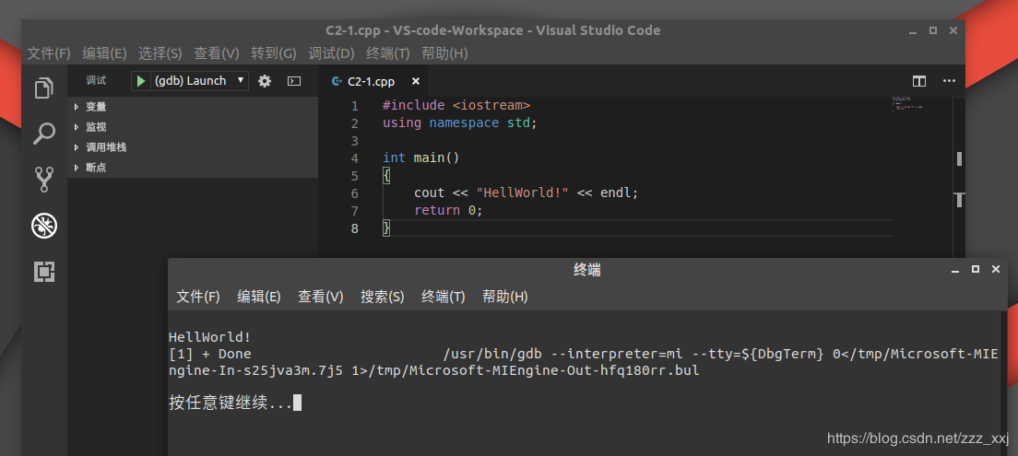
Task: Open VS Code 选择(S) menu
Action: pos(160,53)
